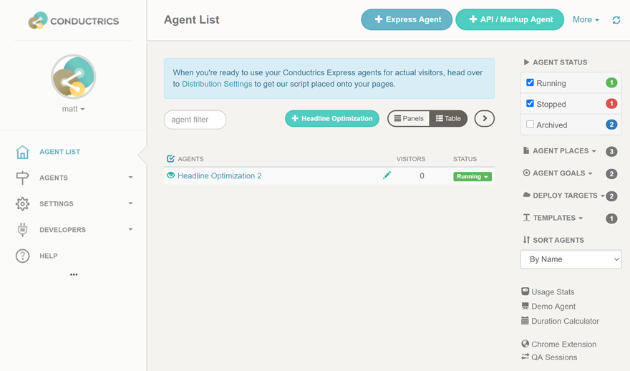Click the Settings gear icon in sidebar
The image size is (630, 371).
pyautogui.click(x=23, y=204)
